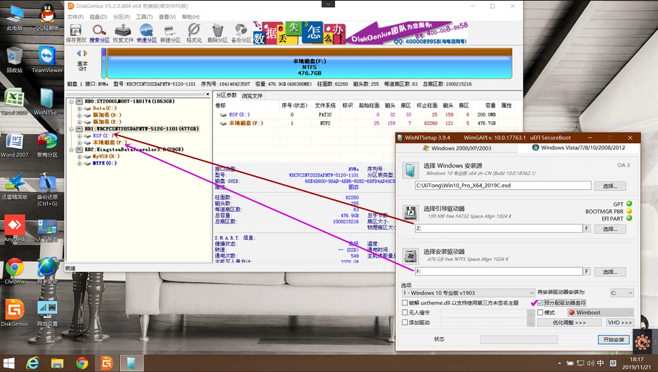658x372 pixels.
Task: Open 微梅分区 desktop icon
Action: [x=47, y=144]
